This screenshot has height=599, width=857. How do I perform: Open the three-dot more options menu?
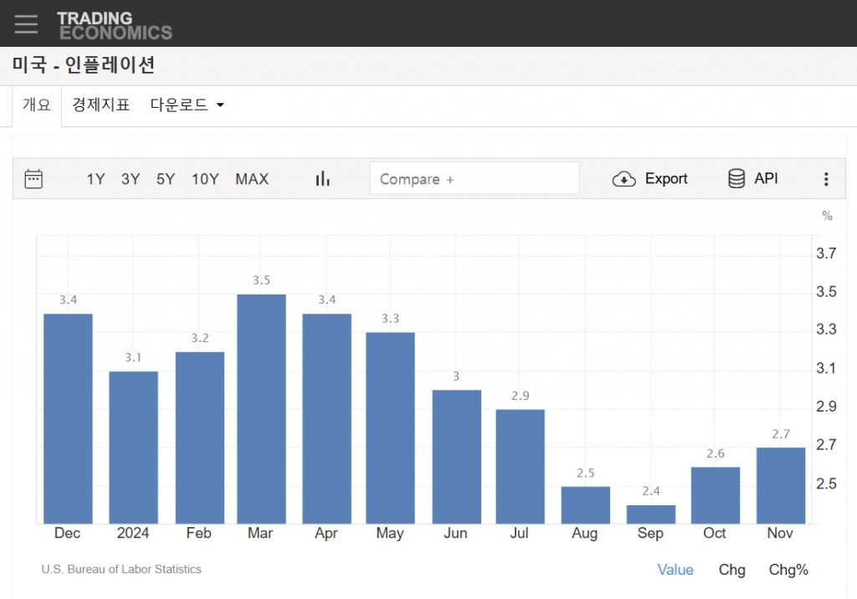826,179
